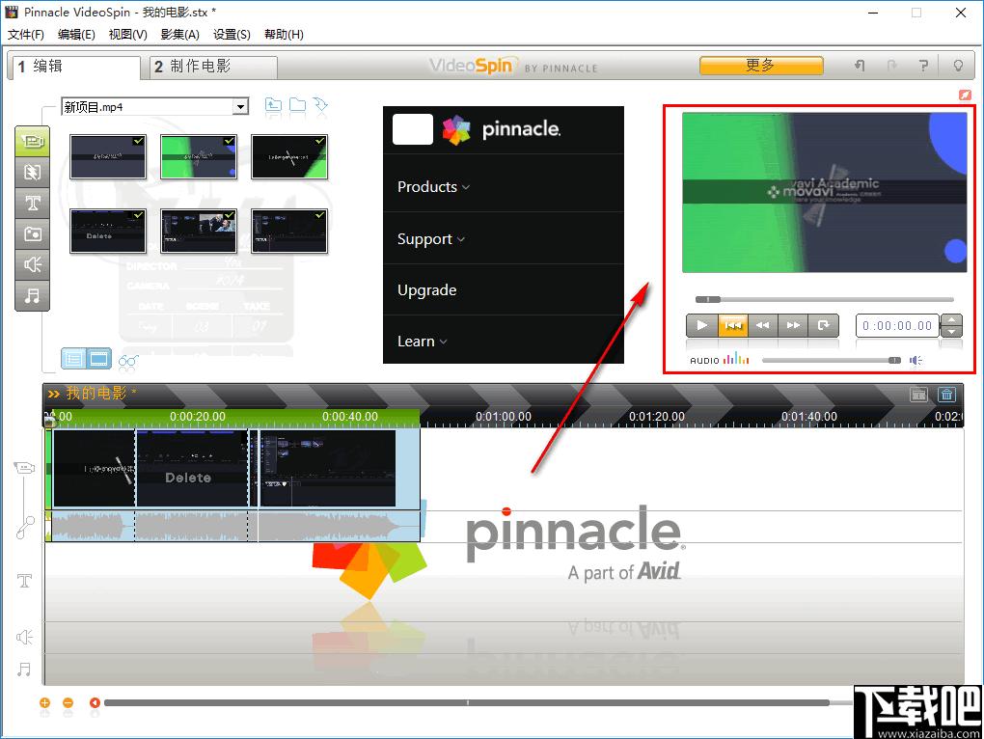Click the trash delete clip icon
984x739 pixels.
946,394
